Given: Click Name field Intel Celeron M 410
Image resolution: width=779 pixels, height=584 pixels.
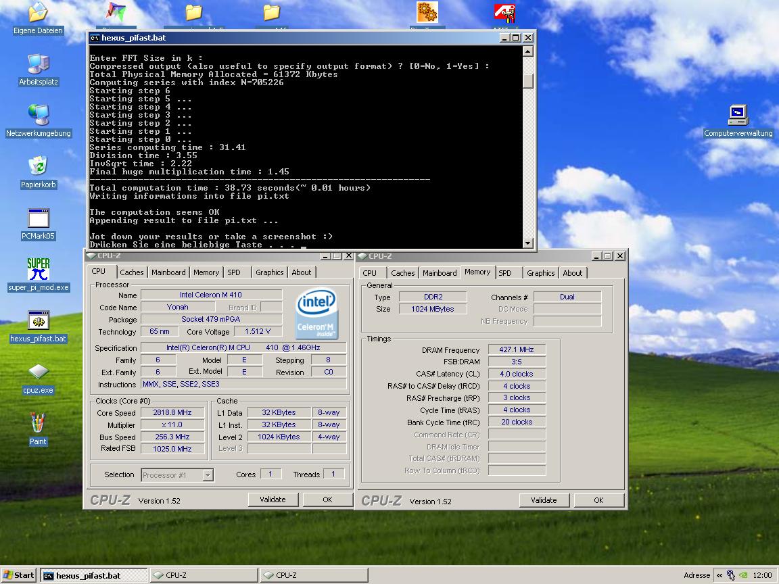Looking at the screenshot, I should coord(211,295).
